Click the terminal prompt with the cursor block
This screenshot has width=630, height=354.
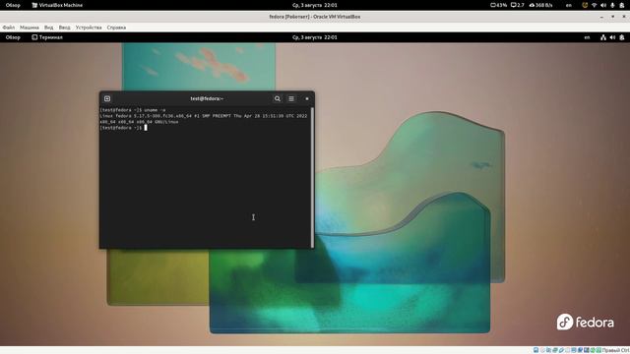(123, 128)
